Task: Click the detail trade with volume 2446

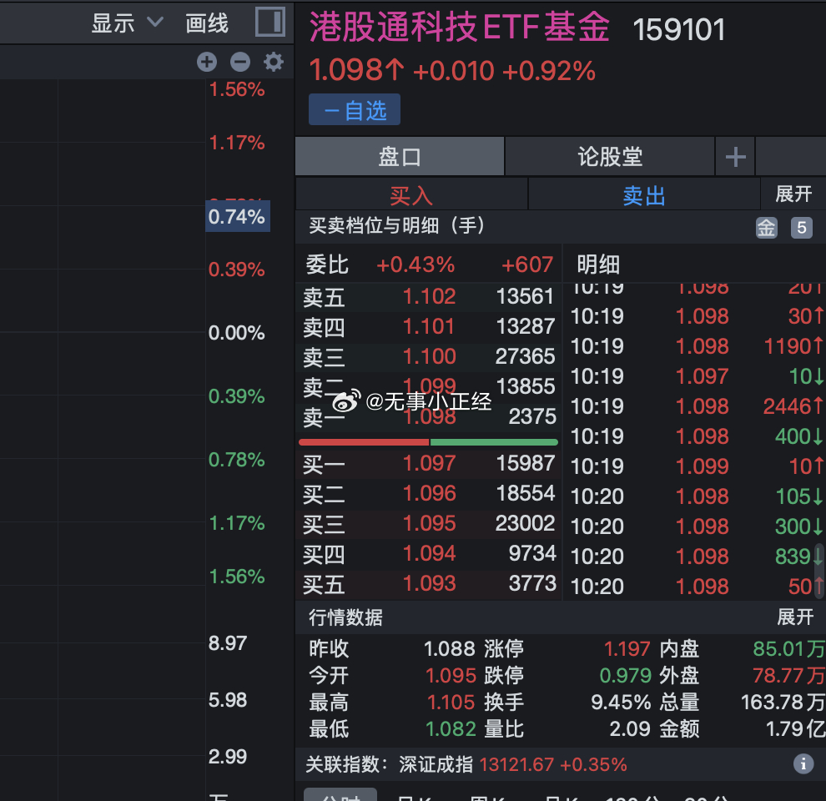Action: pyautogui.click(x=695, y=406)
